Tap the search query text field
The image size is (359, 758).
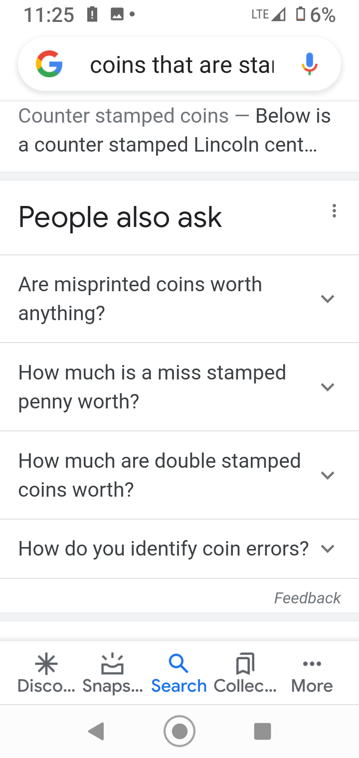[182, 65]
